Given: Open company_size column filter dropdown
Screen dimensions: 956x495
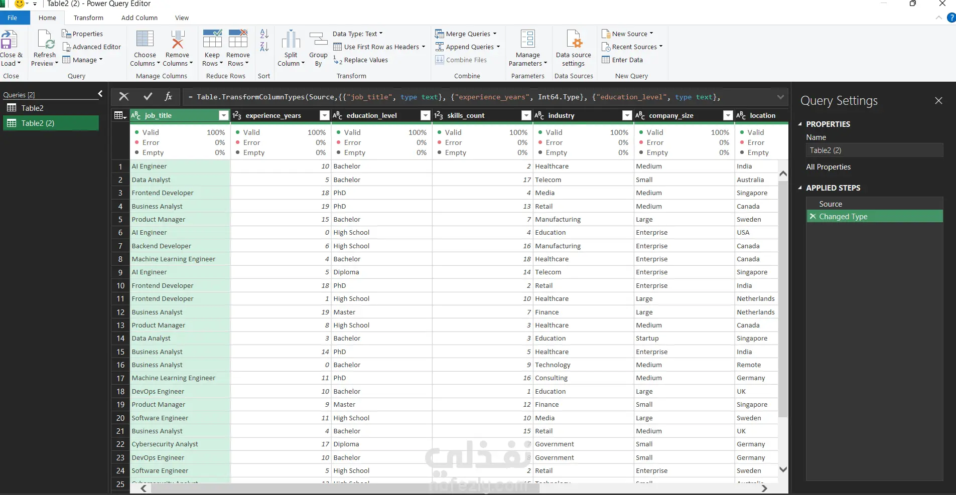Looking at the screenshot, I should pos(728,115).
